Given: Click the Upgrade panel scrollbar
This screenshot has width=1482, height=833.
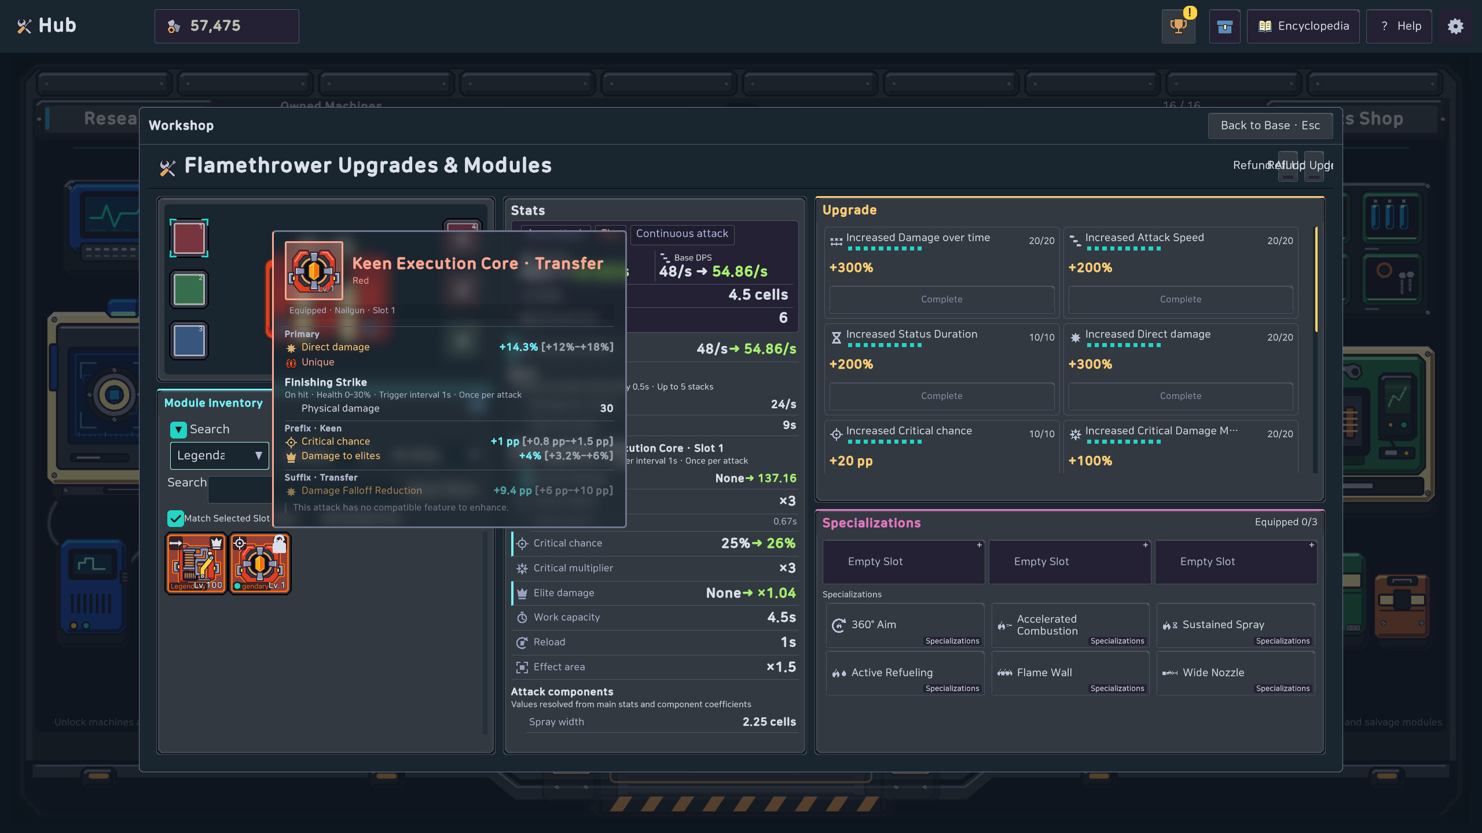Looking at the screenshot, I should coord(1317,279).
